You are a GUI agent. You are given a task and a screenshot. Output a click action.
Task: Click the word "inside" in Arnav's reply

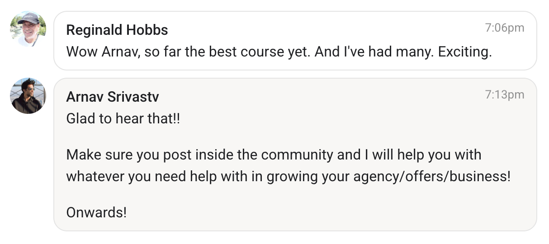point(215,155)
